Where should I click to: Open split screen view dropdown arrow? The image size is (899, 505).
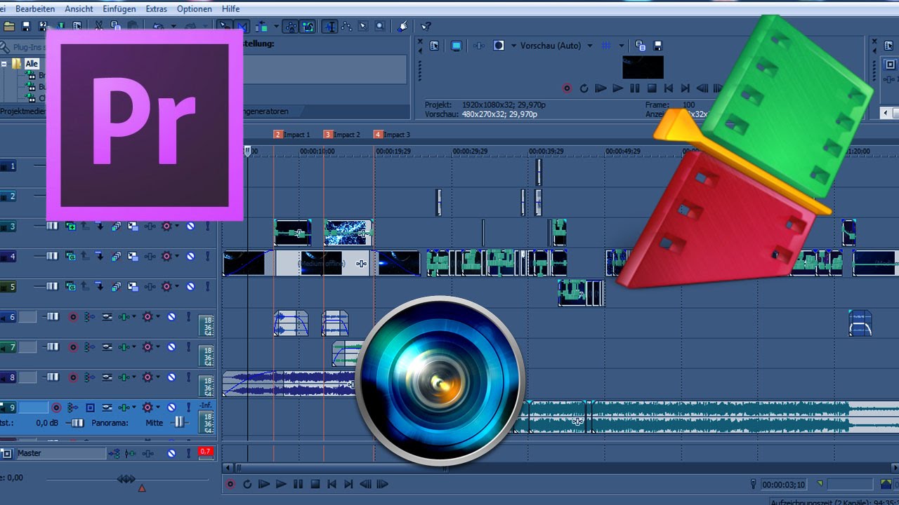[513, 46]
